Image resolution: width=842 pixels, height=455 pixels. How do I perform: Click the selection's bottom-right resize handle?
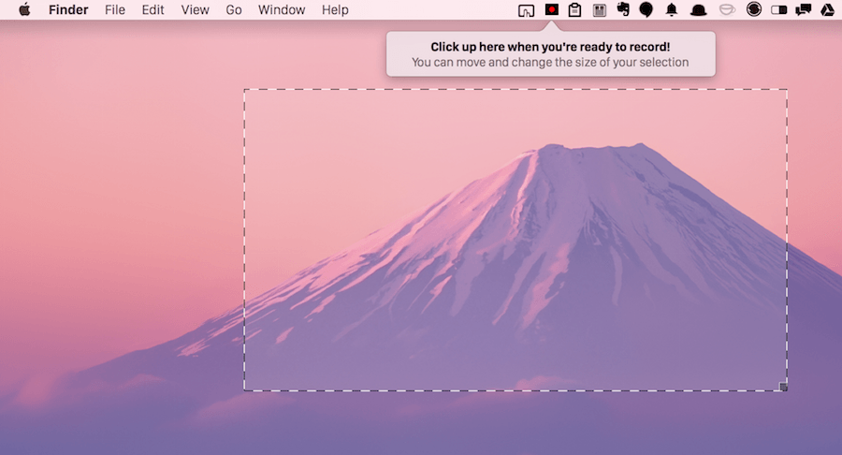click(x=783, y=387)
